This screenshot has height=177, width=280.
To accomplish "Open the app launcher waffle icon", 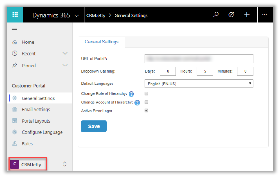I will [x=15, y=15].
